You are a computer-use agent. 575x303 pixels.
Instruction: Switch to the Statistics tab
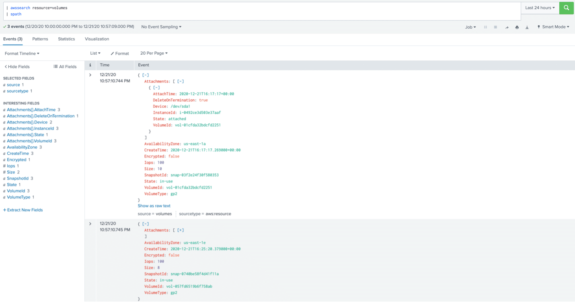66,39
